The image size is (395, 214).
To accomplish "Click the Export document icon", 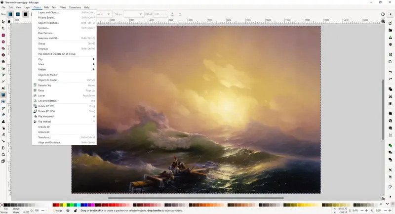I will click(390, 62).
